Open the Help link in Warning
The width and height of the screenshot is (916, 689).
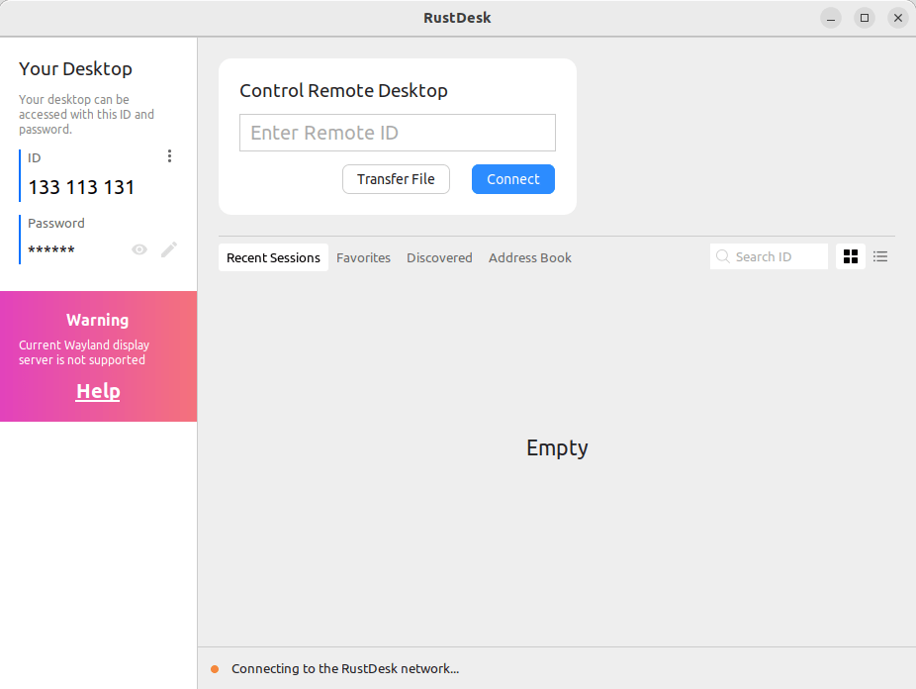click(98, 391)
